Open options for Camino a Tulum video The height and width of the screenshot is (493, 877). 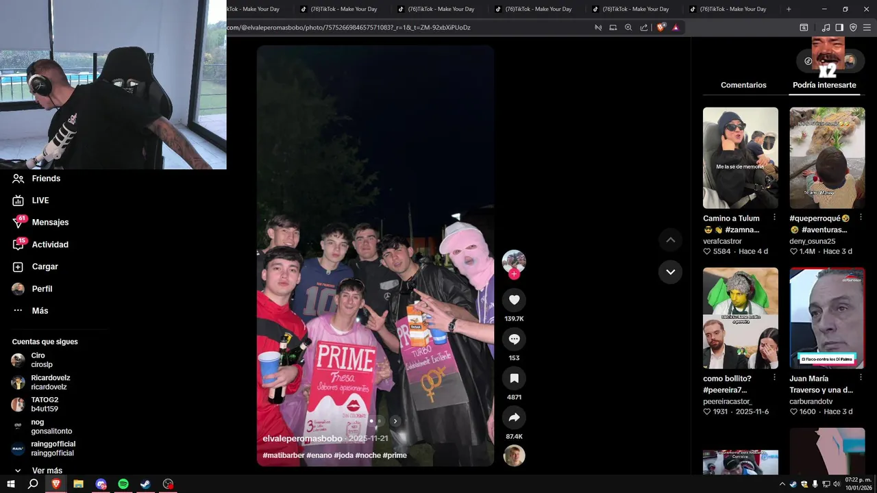pos(774,217)
